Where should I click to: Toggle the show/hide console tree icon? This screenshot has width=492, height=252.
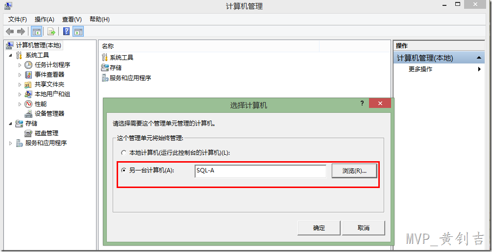[x=37, y=32]
